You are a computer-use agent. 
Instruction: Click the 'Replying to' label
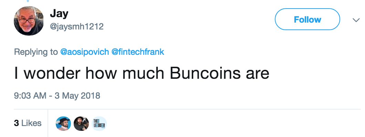pos(36,52)
